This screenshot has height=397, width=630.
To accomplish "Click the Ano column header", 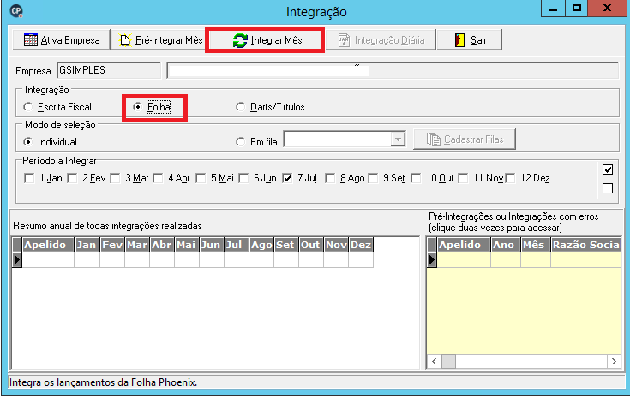I will [506, 245].
